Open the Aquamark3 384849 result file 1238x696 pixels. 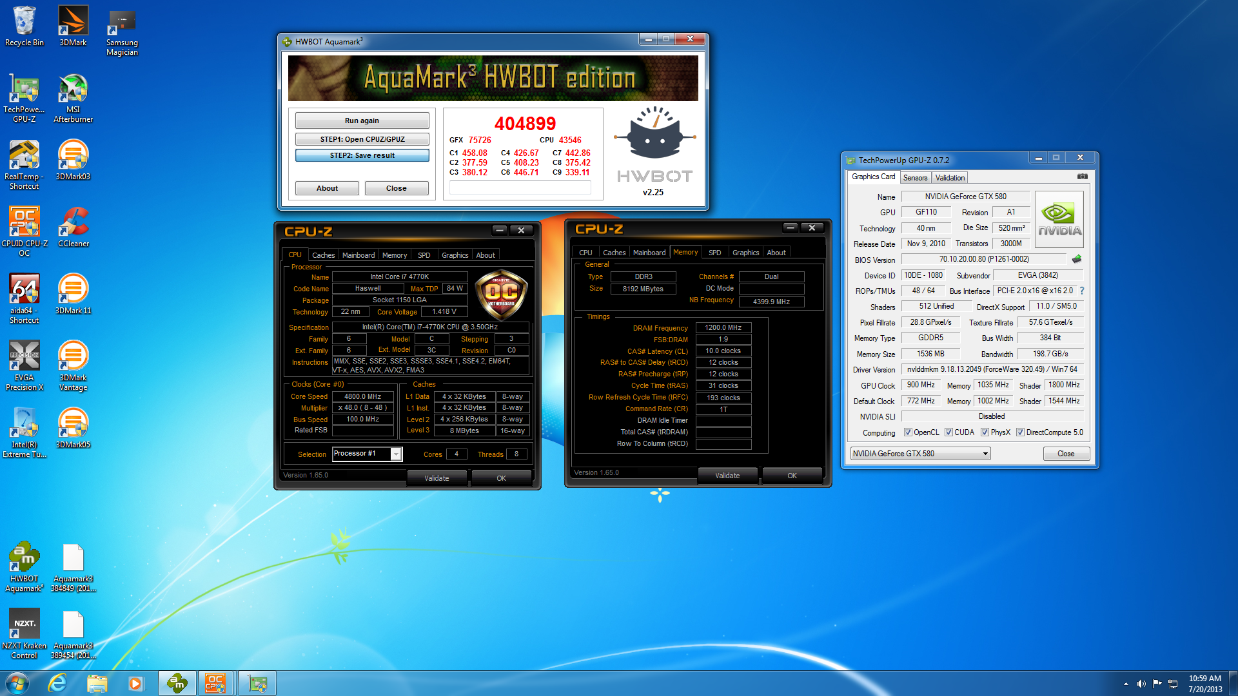point(73,567)
